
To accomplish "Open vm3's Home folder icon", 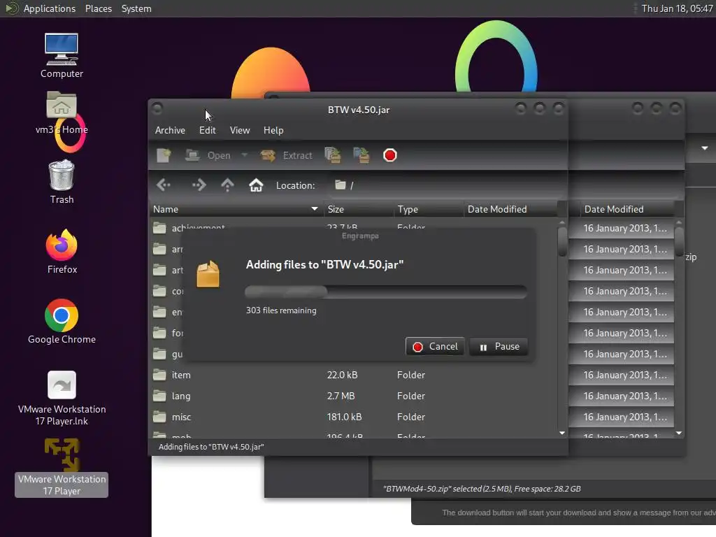I will click(x=62, y=113).
